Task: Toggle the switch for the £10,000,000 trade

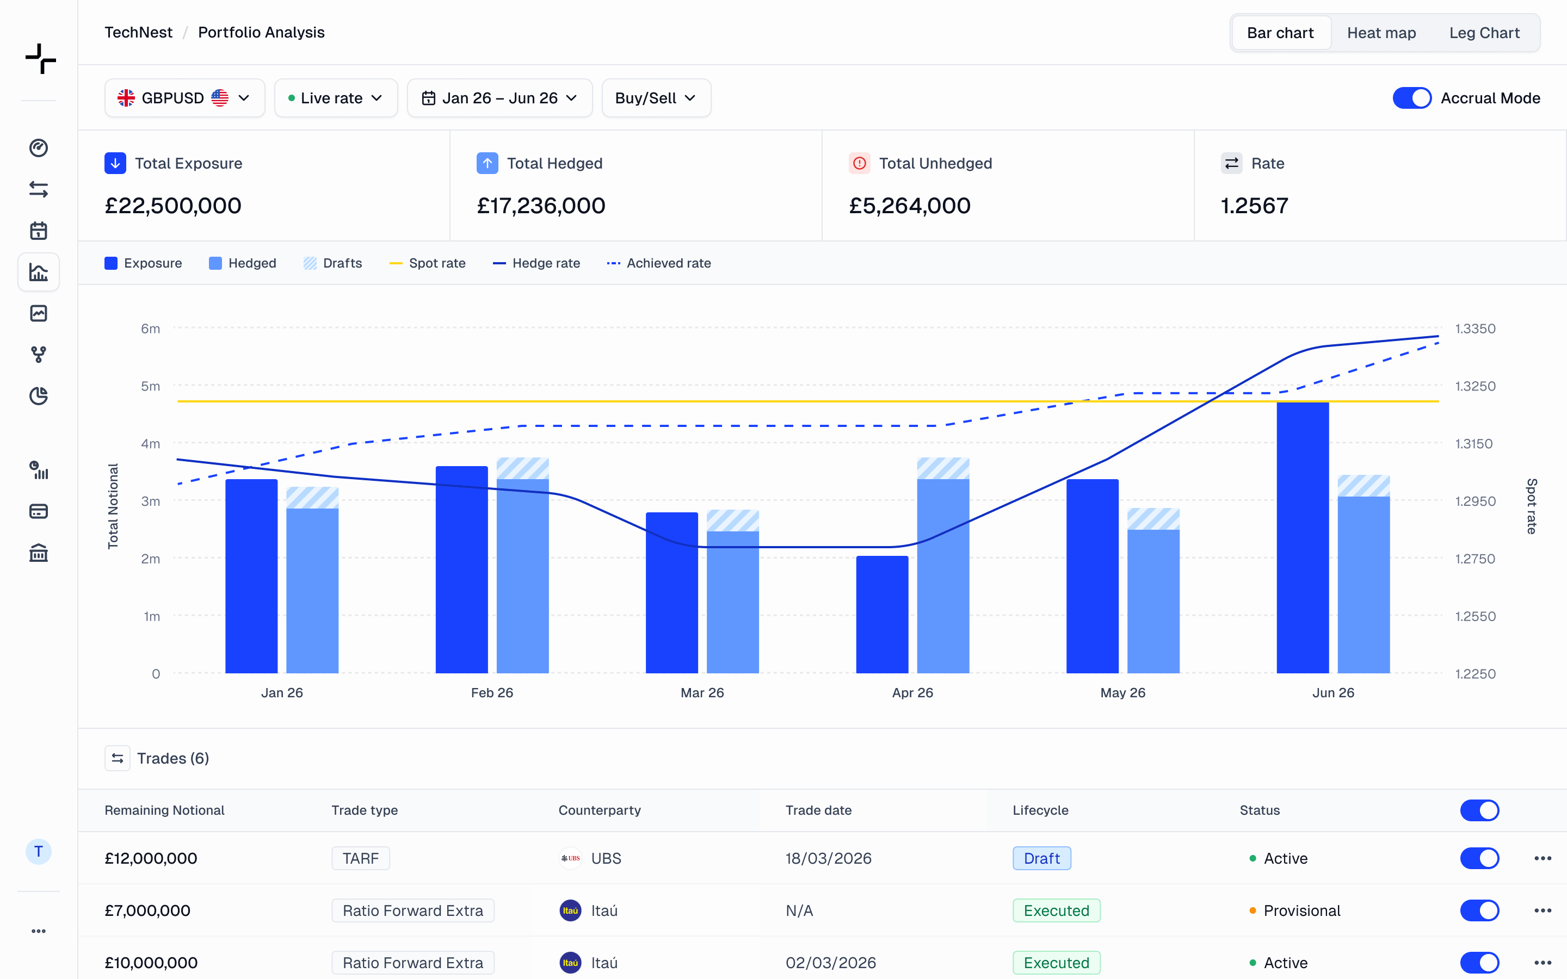Action: pos(1479,963)
